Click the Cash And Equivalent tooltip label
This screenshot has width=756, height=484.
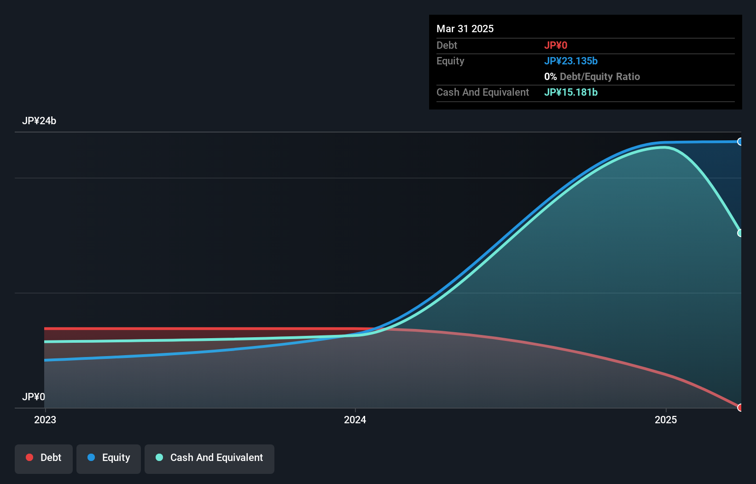pos(483,92)
